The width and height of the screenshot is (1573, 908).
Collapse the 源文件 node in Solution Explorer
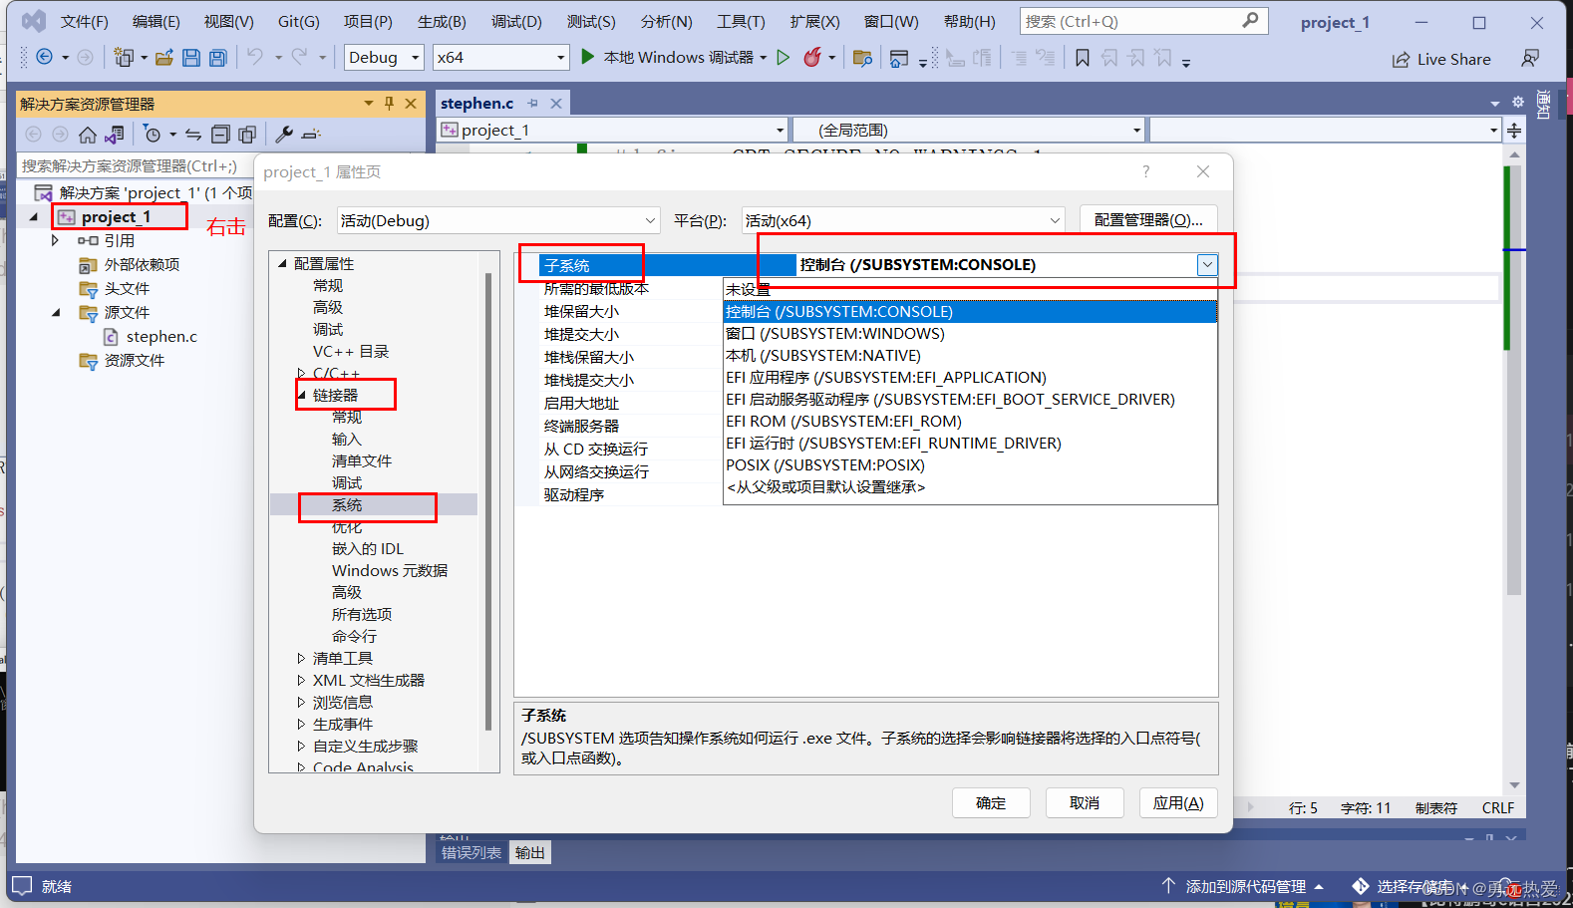[x=56, y=312]
